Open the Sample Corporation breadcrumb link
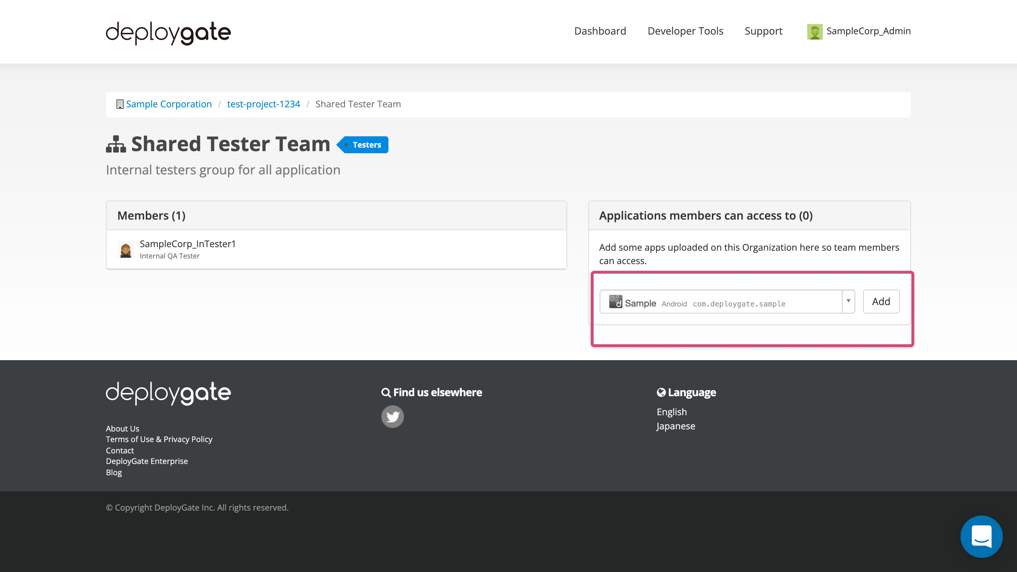The height and width of the screenshot is (572, 1017). point(168,104)
